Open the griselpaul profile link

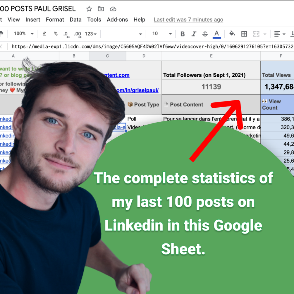137,90
